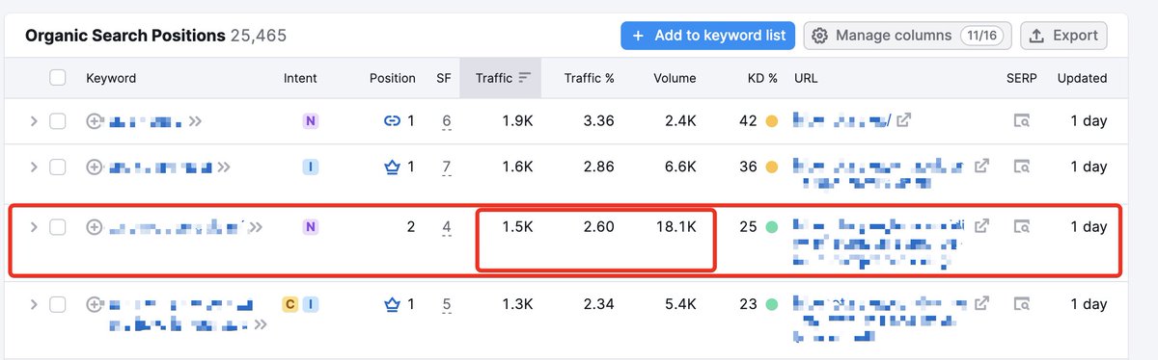Open external URL icon in 1.3K row
This screenshot has width=1158, height=360.
(980, 303)
